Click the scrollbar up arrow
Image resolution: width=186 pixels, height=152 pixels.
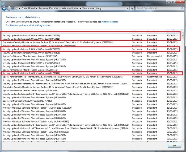point(183,31)
